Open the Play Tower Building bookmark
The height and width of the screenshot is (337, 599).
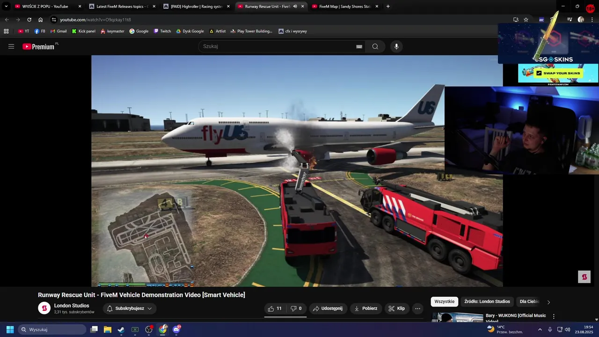pos(251,31)
